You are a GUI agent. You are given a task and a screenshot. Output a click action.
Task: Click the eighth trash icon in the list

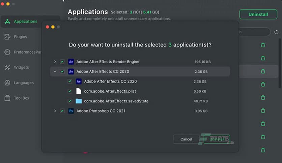point(263,137)
